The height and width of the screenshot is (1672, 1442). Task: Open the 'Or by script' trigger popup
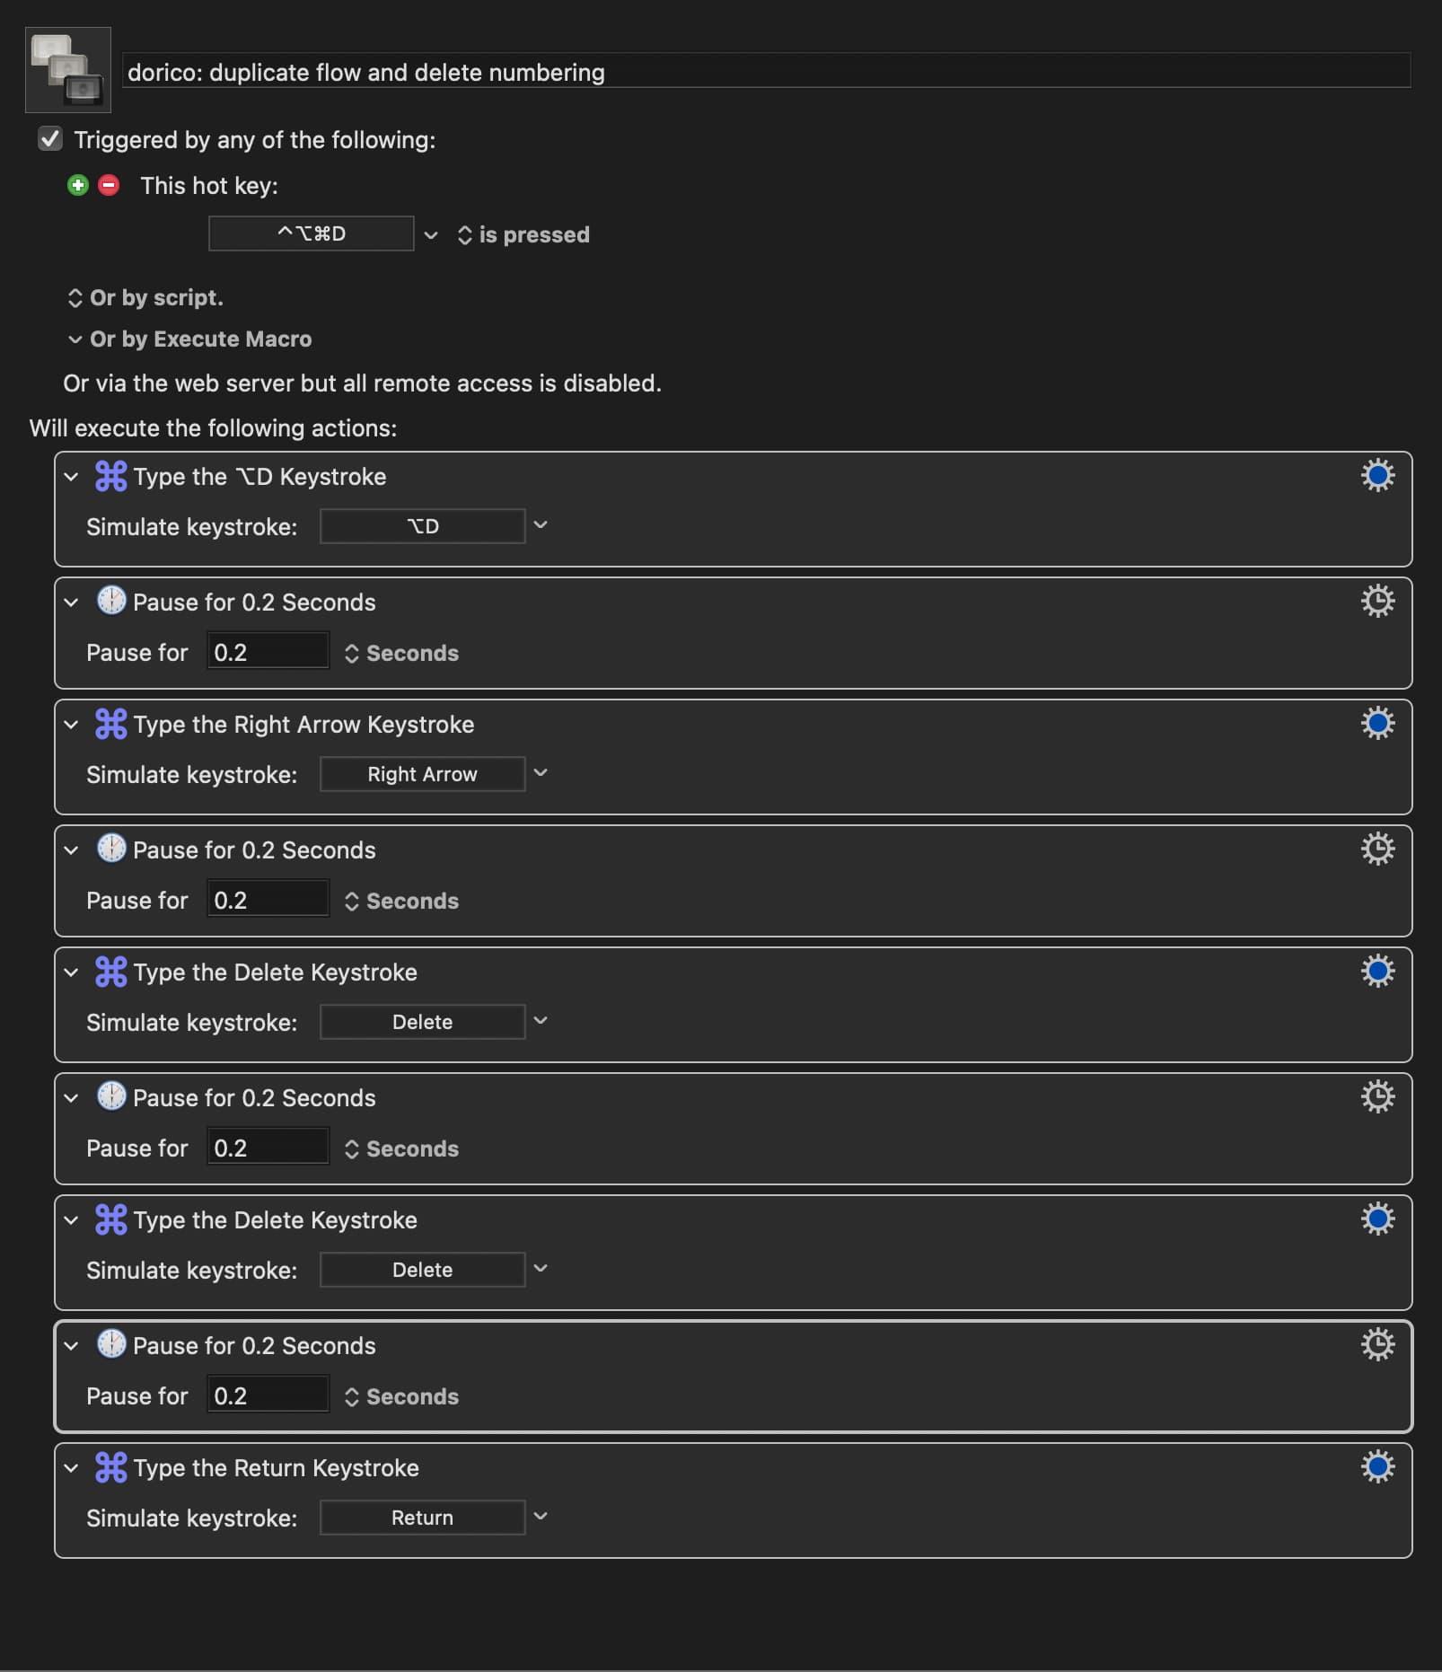145,297
